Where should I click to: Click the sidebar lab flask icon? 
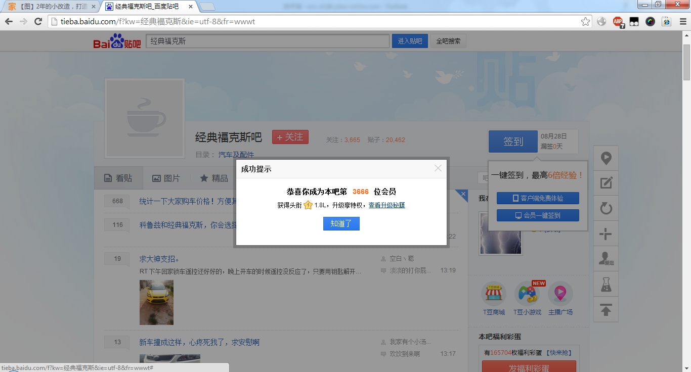[606, 284]
